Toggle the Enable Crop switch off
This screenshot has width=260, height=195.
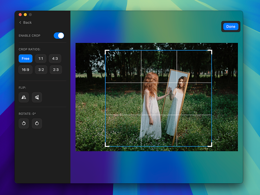pos(59,35)
